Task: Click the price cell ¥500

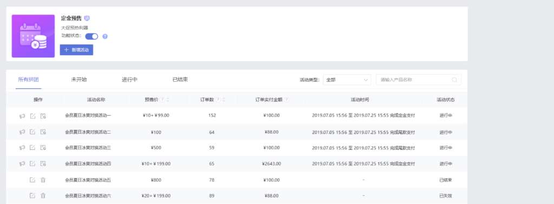Action: [156, 148]
